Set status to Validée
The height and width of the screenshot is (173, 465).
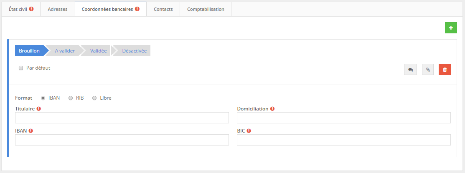[99, 51]
